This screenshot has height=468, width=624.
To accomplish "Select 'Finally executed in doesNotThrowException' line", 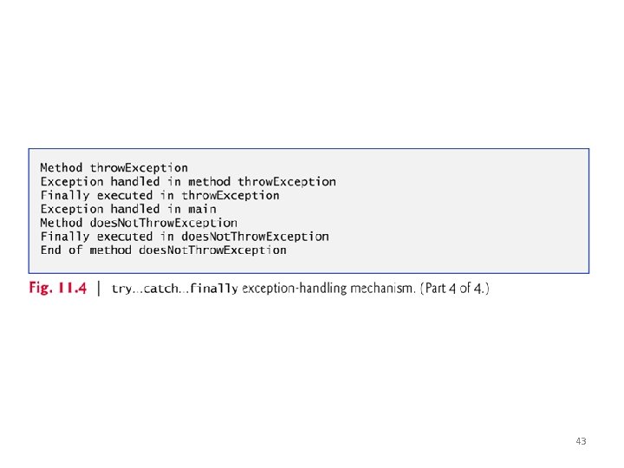I will pos(185,237).
